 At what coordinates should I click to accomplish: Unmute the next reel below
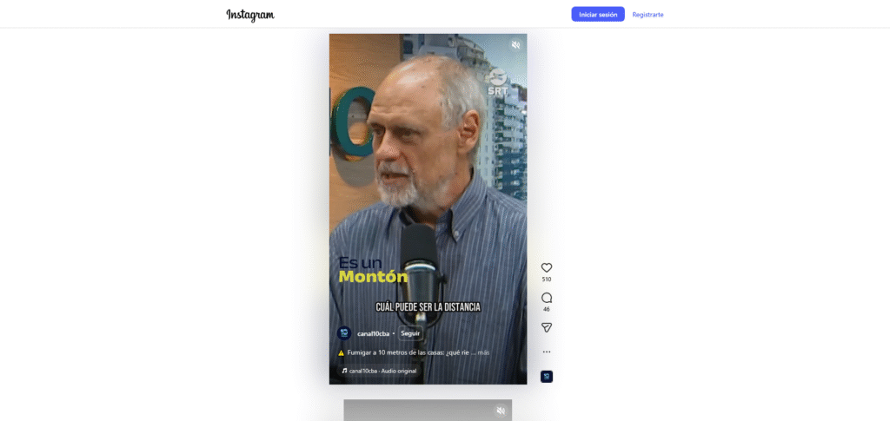pos(501,411)
